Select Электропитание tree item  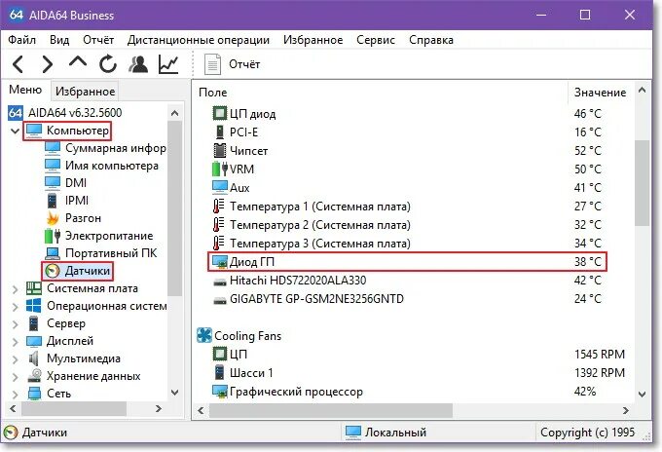click(x=109, y=236)
